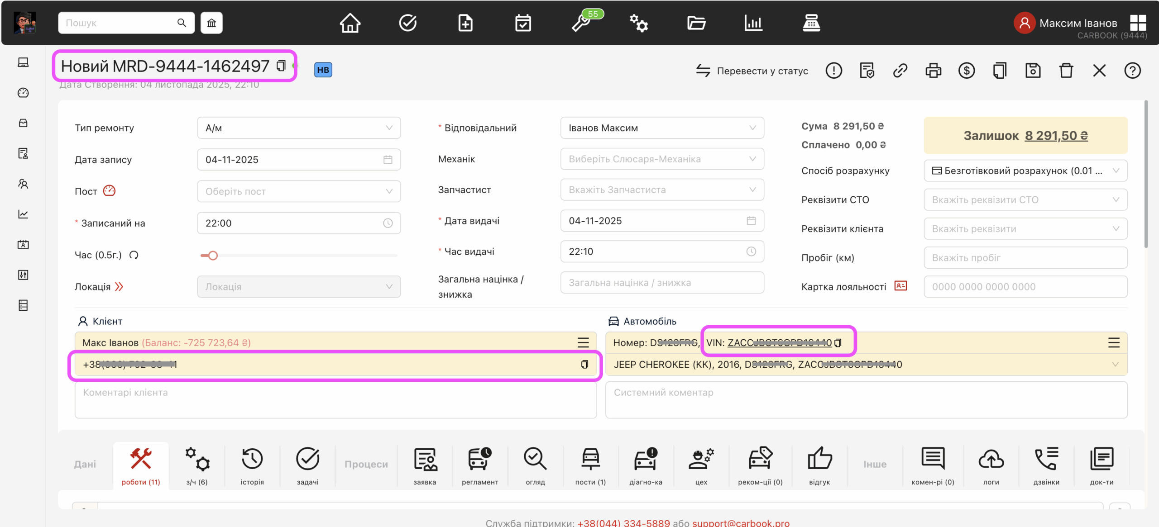Copy the client phone number
This screenshot has width=1159, height=527.
[x=584, y=365]
